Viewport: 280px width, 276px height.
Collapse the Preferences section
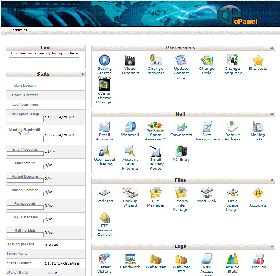272,48
